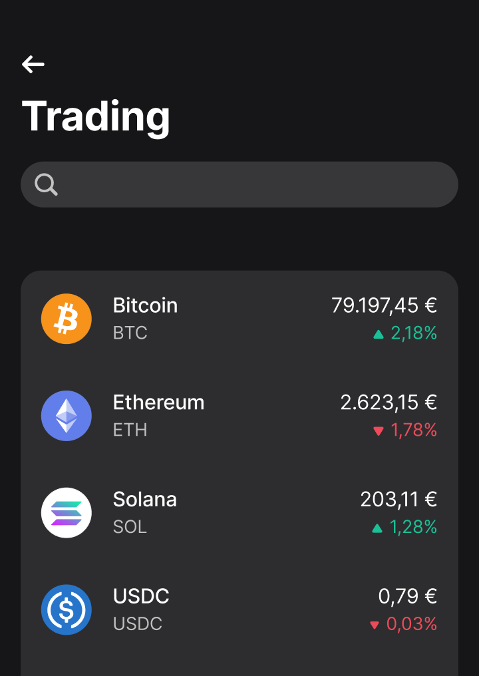Click the USDC price 0,79 €
Viewport: 479px width, 676px height.
pos(408,597)
